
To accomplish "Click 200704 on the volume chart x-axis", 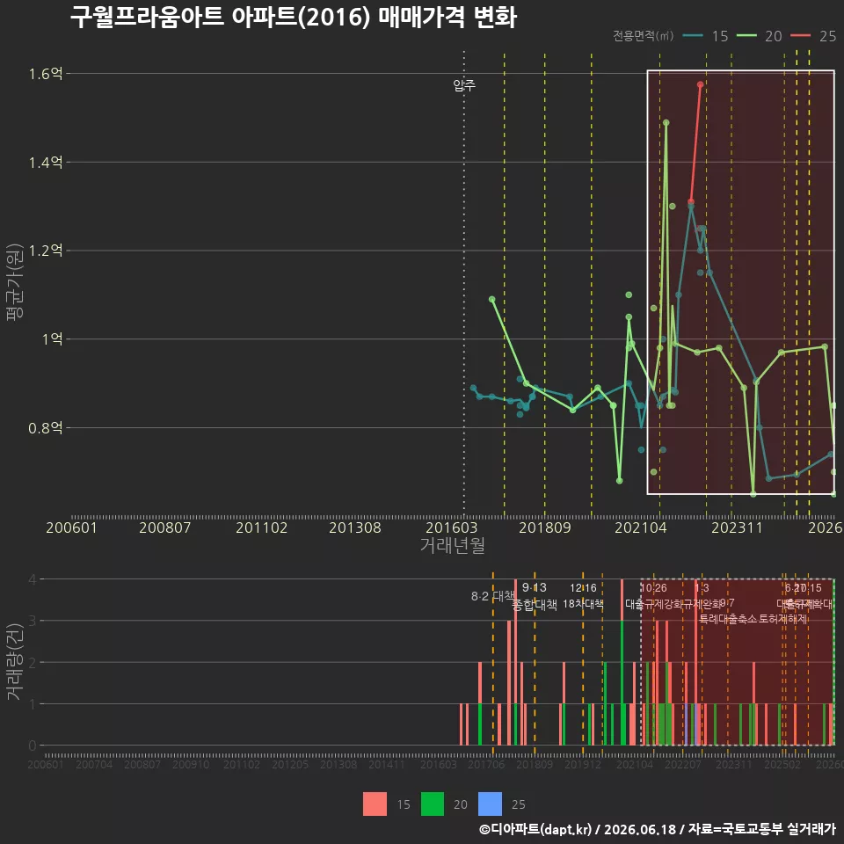I will tap(94, 764).
